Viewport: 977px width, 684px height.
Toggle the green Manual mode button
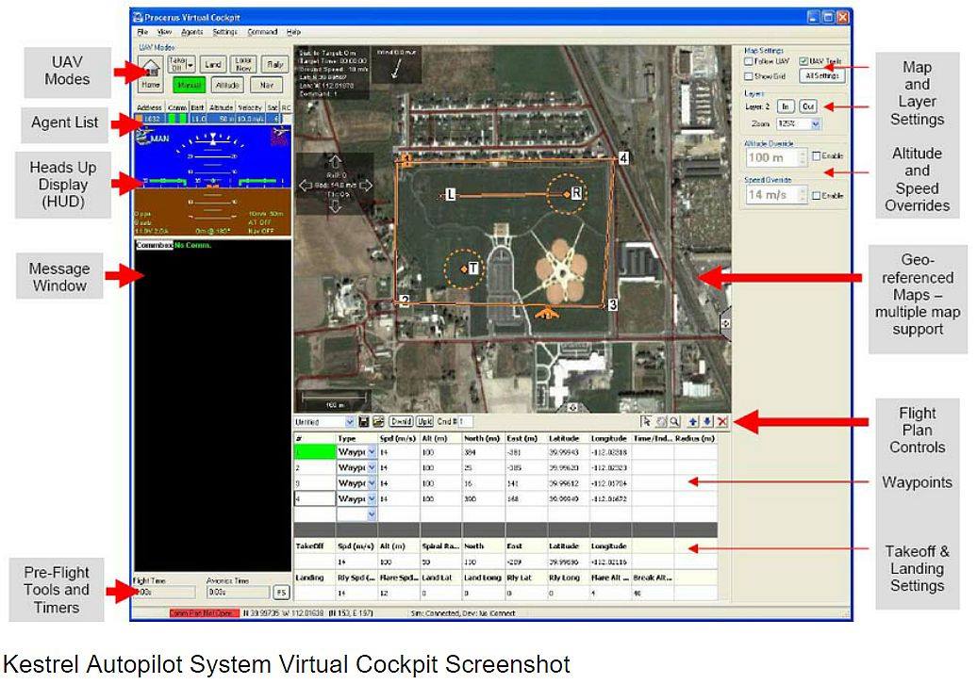[x=189, y=86]
